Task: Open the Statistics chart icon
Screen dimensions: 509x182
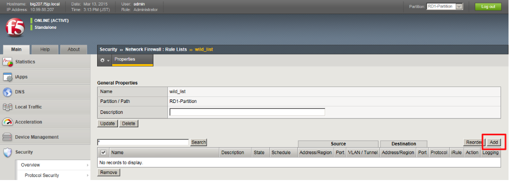Action: [x=7, y=62]
